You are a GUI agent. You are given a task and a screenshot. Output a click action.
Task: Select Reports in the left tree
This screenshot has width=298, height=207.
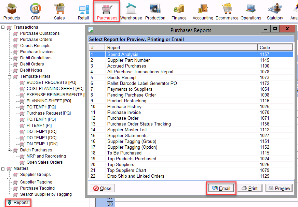tap(21, 203)
